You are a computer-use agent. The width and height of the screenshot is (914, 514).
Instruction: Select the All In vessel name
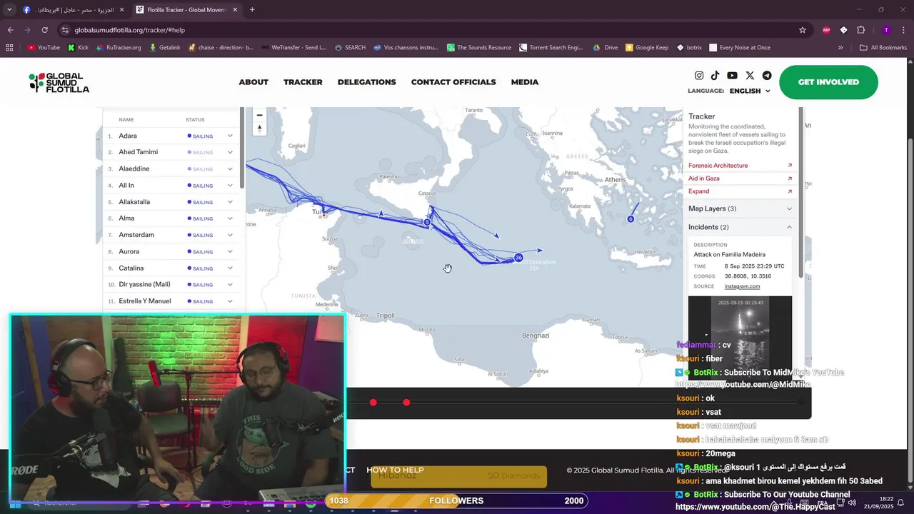pos(126,186)
